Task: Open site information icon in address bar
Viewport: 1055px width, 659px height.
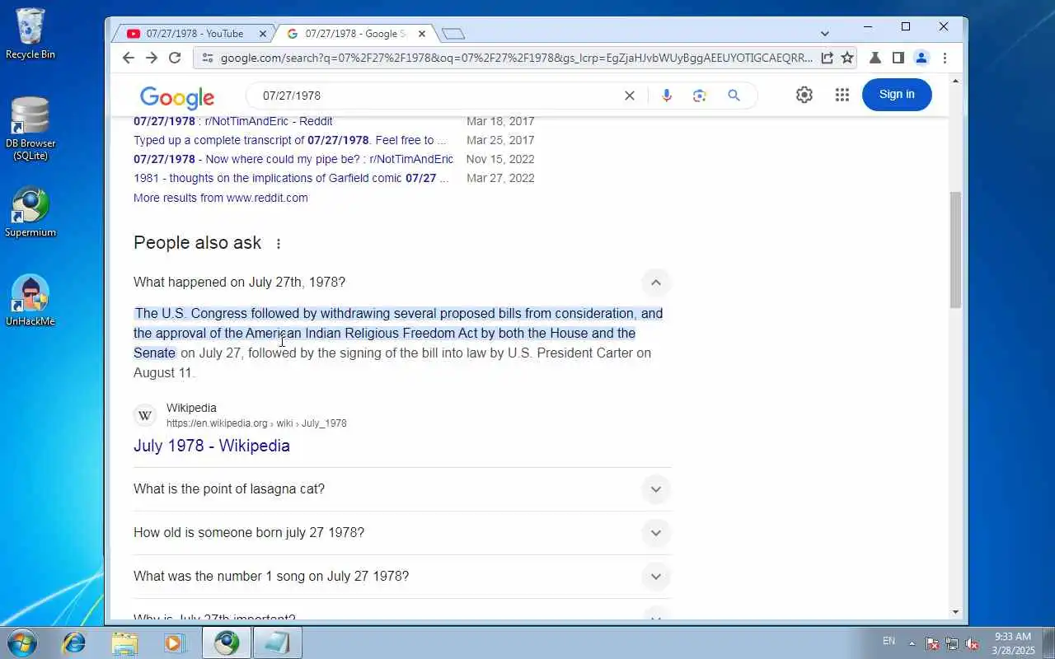Action: coord(207,58)
